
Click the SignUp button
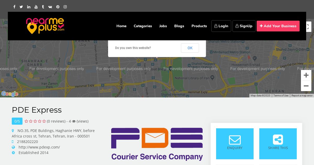244,26
